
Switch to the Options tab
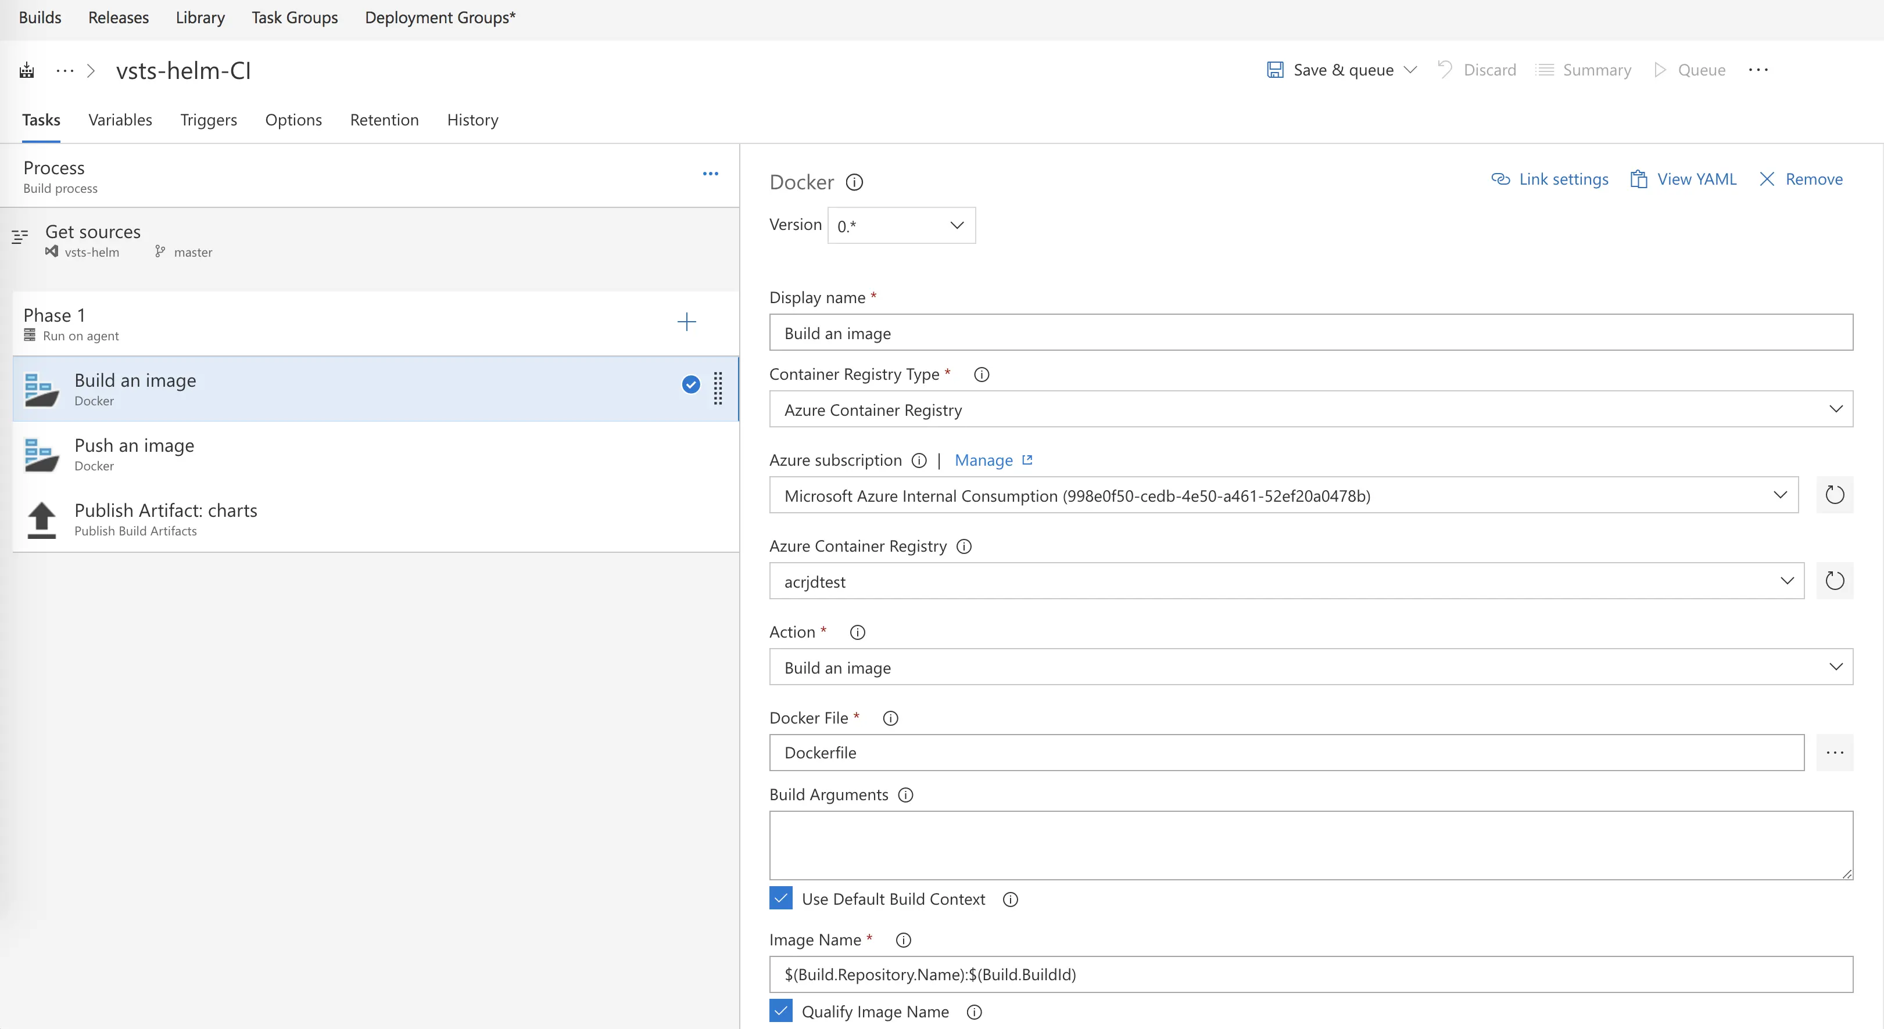293,120
